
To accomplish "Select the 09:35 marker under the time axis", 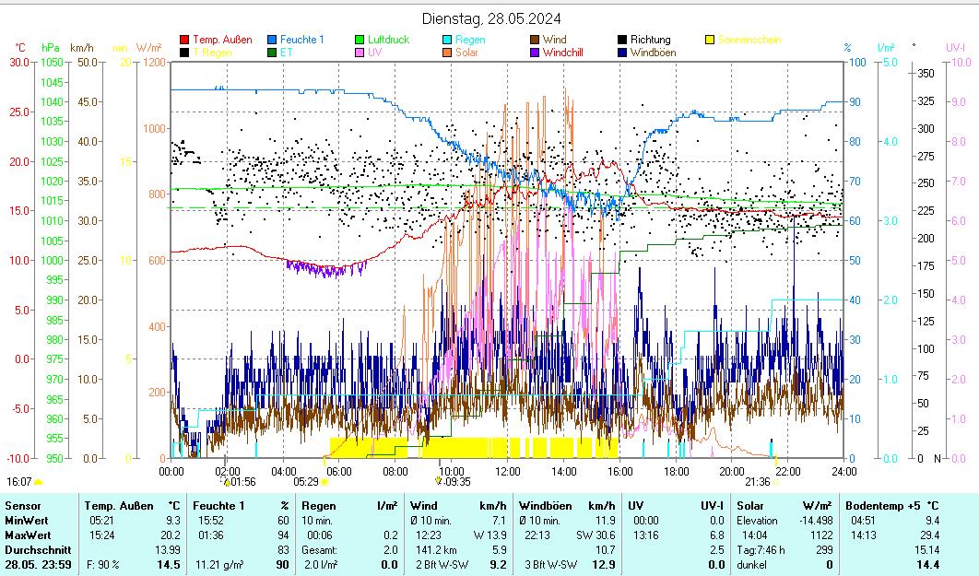I will point(439,480).
